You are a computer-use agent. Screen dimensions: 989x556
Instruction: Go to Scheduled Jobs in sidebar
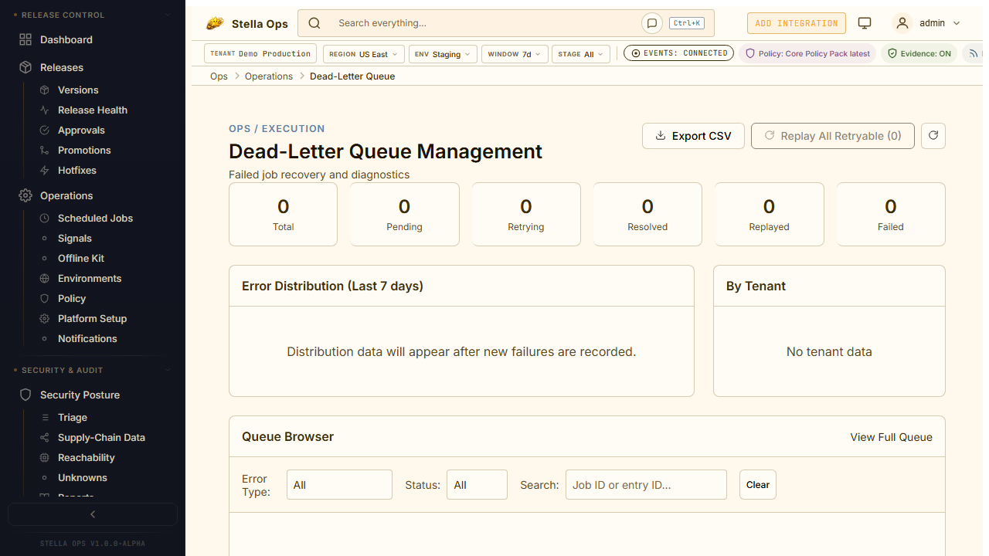[x=95, y=218]
